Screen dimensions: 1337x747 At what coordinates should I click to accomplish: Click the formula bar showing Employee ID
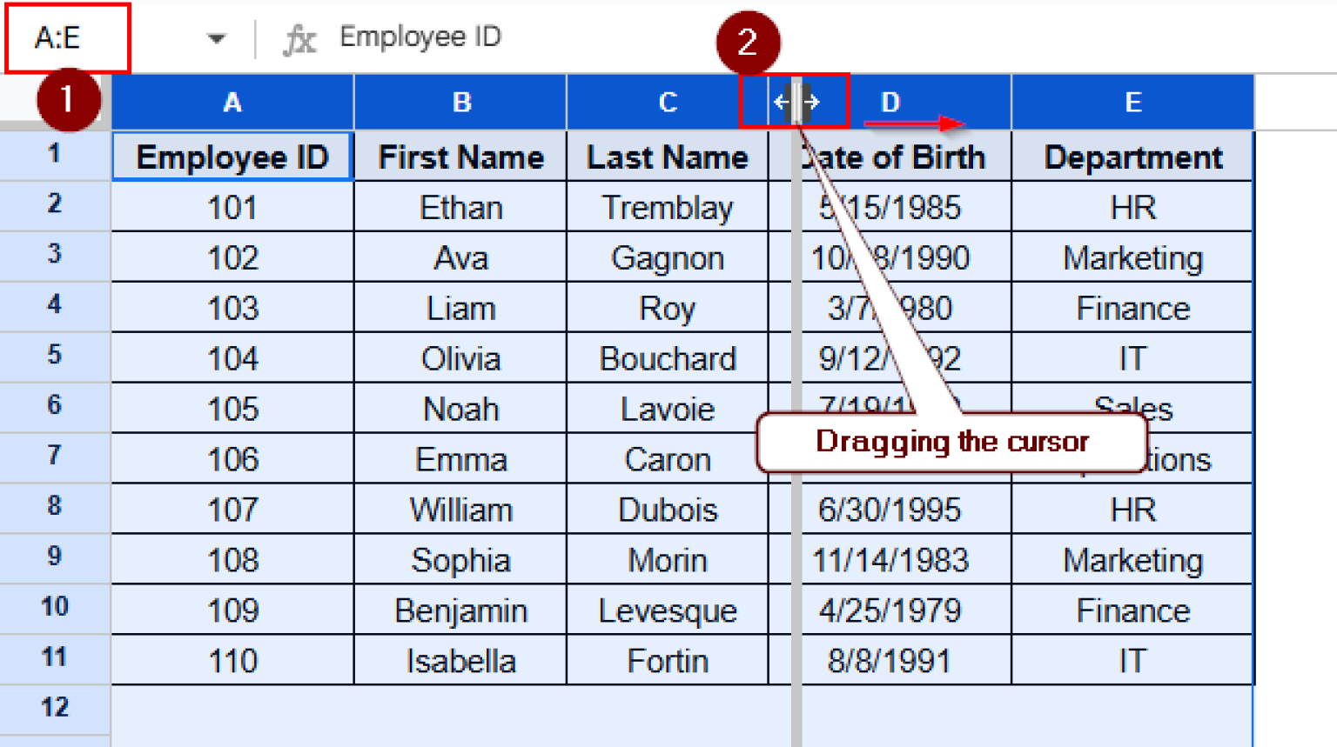pos(420,37)
